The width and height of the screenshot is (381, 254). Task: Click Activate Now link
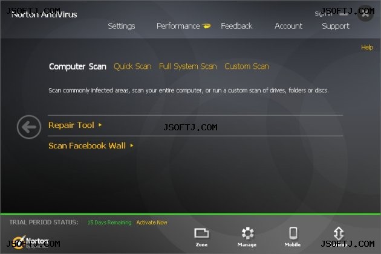[x=152, y=222]
